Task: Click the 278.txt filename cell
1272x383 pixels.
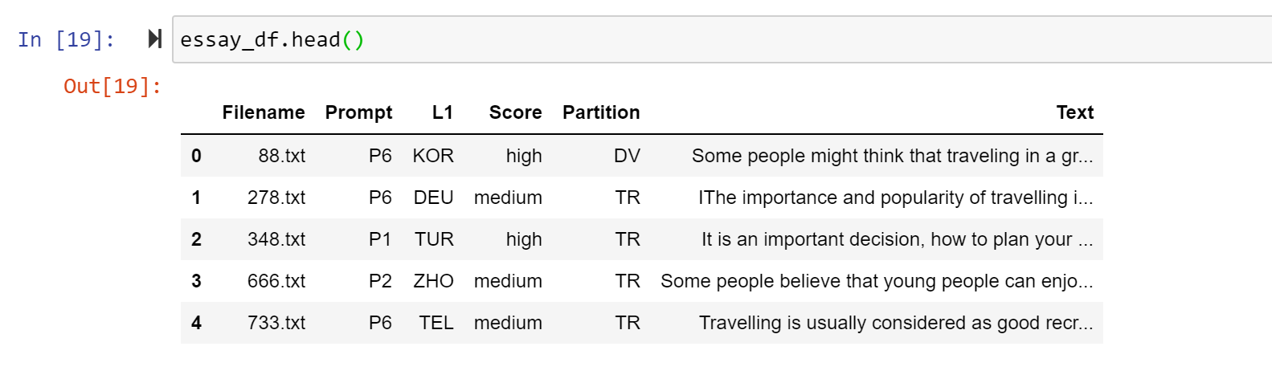Action: tap(276, 198)
